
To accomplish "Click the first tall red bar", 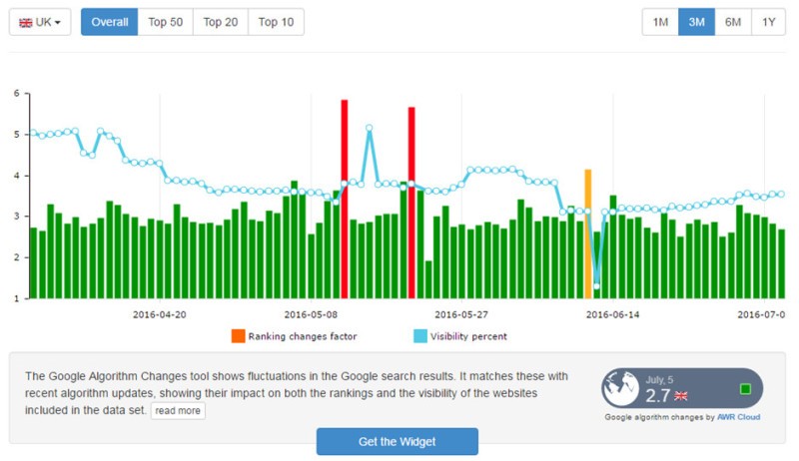I will click(x=345, y=199).
